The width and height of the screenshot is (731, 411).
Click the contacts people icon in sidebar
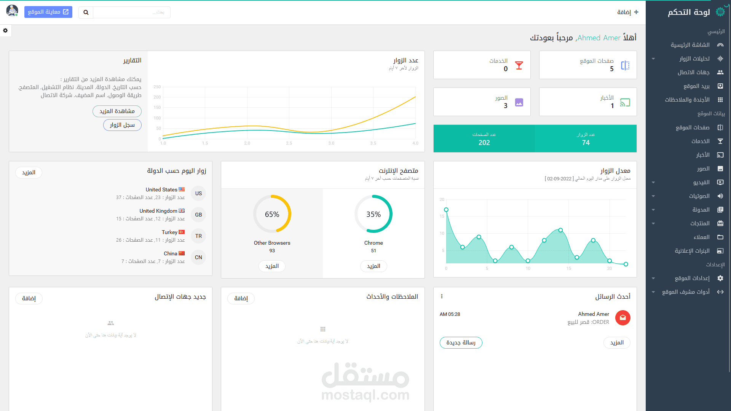pos(720,72)
